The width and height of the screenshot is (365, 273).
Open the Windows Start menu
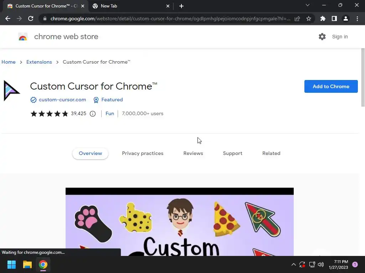tap(11, 264)
